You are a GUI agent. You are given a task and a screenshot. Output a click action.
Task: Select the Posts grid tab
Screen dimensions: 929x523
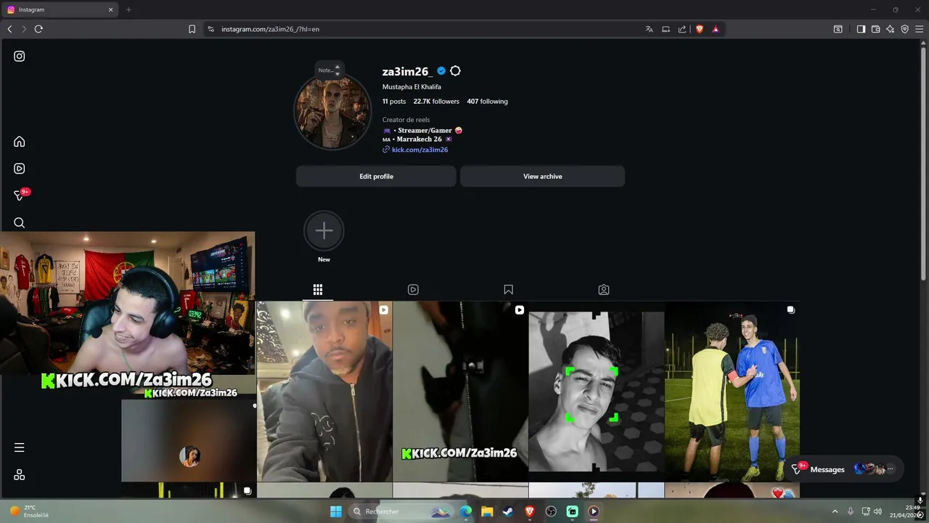[318, 290]
